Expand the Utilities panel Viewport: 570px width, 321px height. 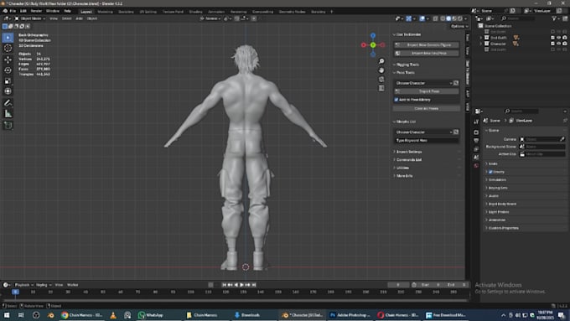403,168
